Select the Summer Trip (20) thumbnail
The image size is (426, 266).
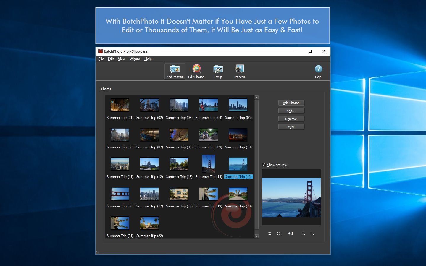238,194
